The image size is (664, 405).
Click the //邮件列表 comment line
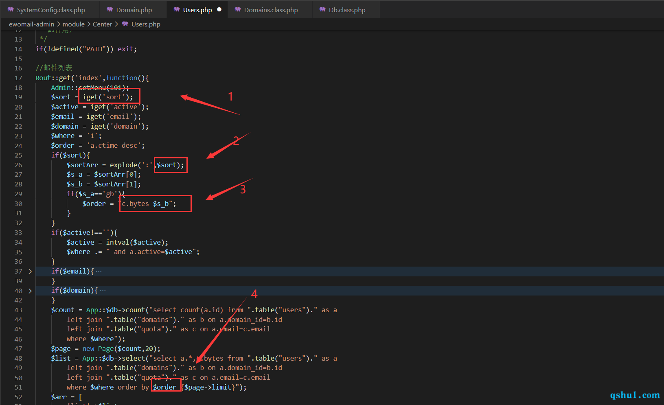[54, 68]
